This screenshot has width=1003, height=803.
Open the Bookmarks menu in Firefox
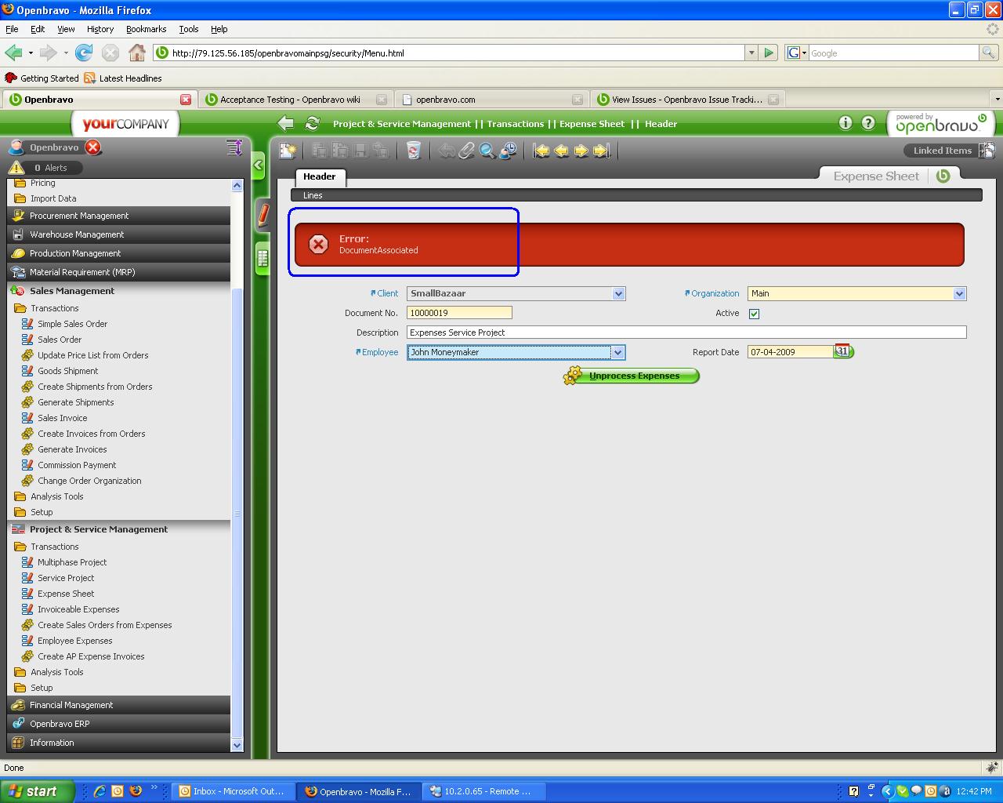(146, 29)
